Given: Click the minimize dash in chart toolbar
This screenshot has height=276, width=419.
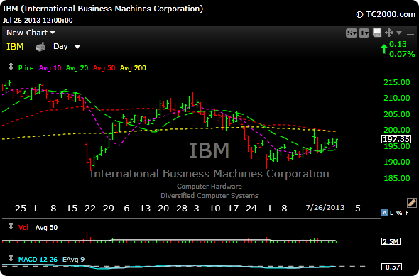Looking at the screenshot, I should tap(410, 34).
